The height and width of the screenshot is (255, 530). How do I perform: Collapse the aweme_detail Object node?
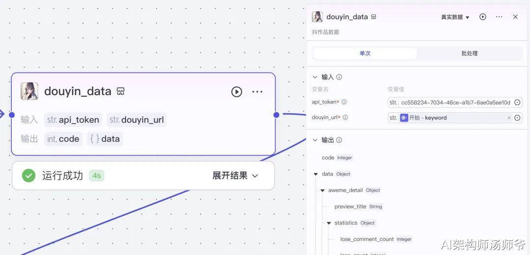click(x=322, y=190)
